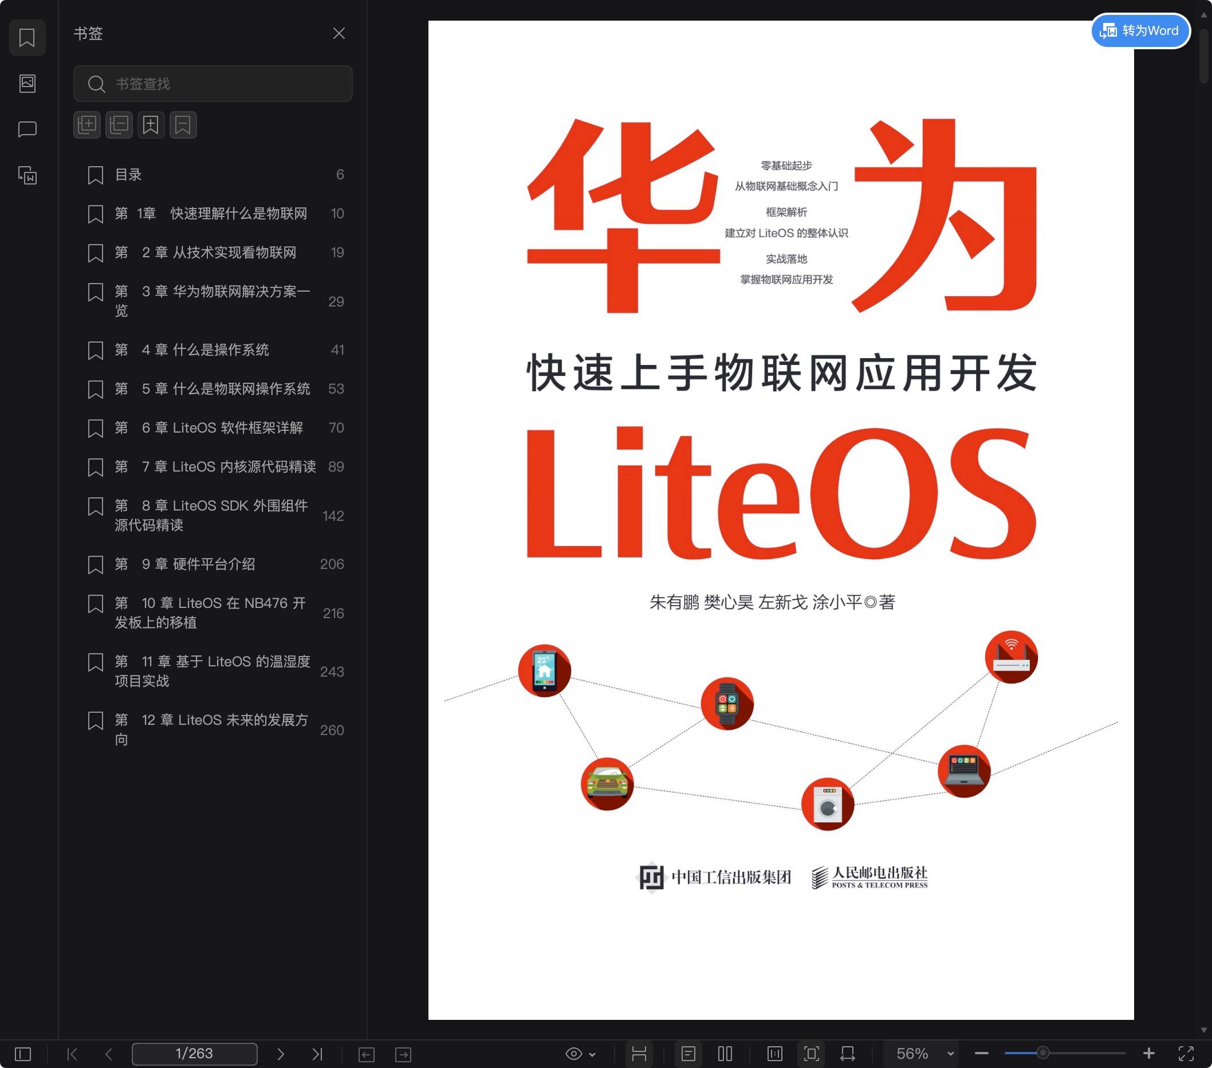Focus the bookmark search field
Viewport: 1212px width, 1068px height.
213,84
